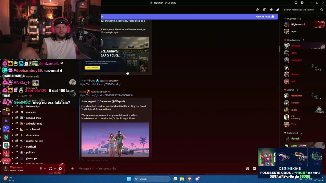Open the gift Nitro icon

tap(247, 169)
